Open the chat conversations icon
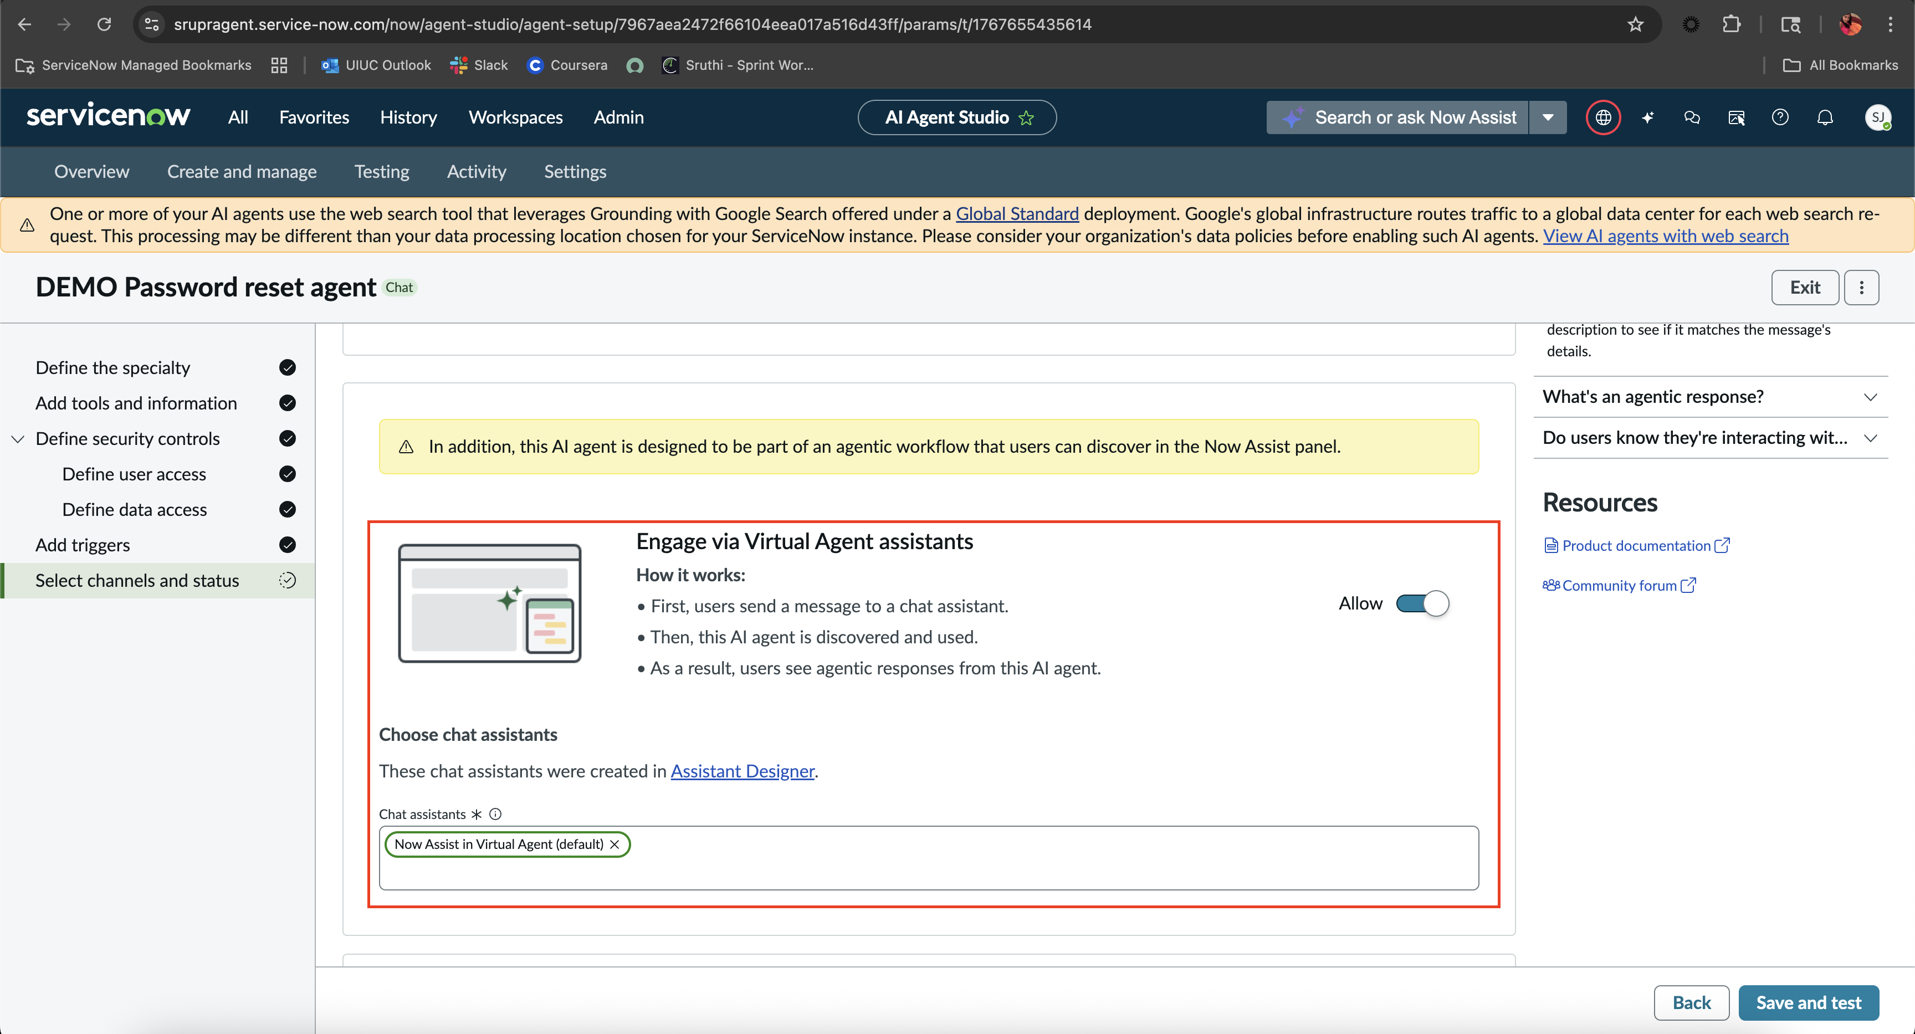 (1692, 117)
